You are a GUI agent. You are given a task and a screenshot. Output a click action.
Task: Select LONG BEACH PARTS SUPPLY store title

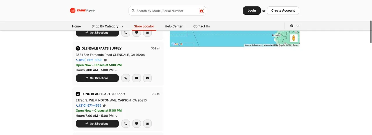103,94
